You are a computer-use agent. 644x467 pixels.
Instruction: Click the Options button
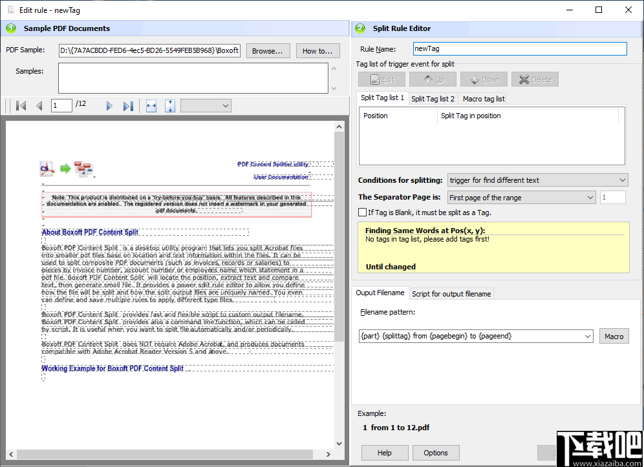point(435,453)
